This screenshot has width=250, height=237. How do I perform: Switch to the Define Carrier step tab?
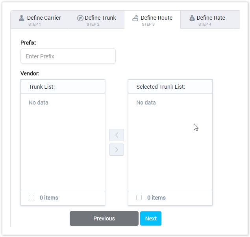40,20
